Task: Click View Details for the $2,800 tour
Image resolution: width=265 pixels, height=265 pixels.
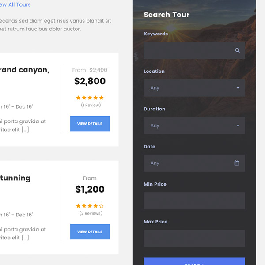Action: [x=90, y=124]
